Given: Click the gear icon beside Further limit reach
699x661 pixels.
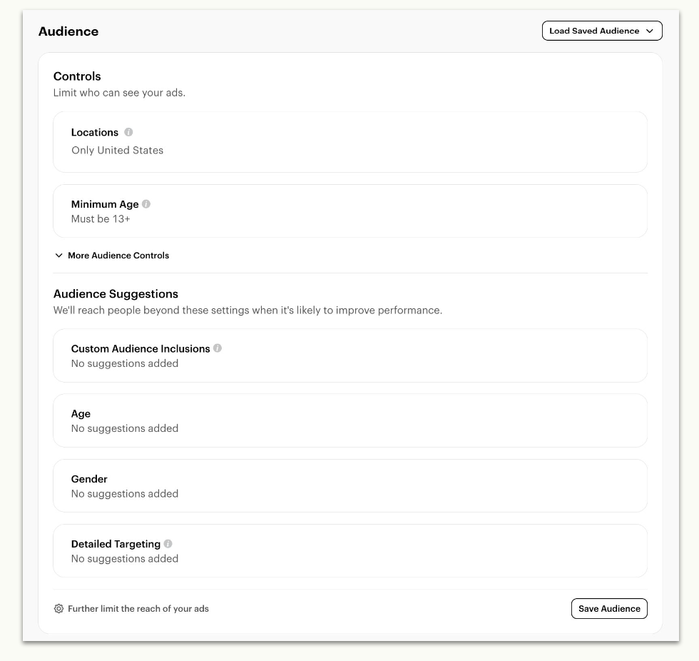Looking at the screenshot, I should point(58,608).
